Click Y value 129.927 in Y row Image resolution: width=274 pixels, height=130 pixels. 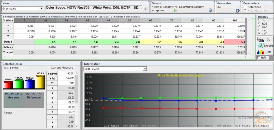point(235,37)
